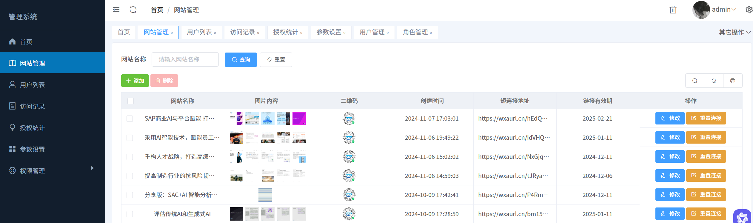Close the 用户管理 tab

(388, 33)
